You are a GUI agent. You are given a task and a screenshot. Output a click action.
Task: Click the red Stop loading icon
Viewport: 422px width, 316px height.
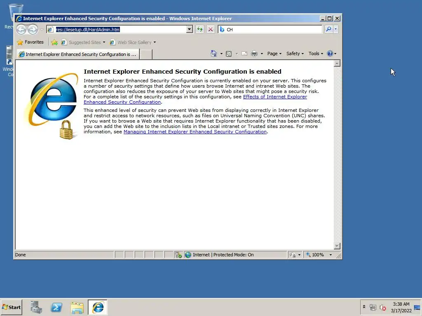[x=211, y=29]
